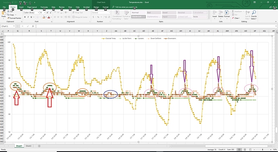Apply the Font Color red A icon
Image resolution: width=278 pixels, height=152 pixels.
[49, 17]
